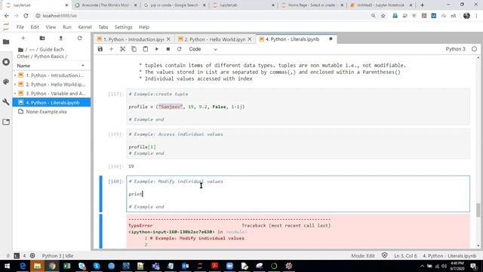Click the trusted notebook shield icon

pyautogui.click(x=384, y=255)
